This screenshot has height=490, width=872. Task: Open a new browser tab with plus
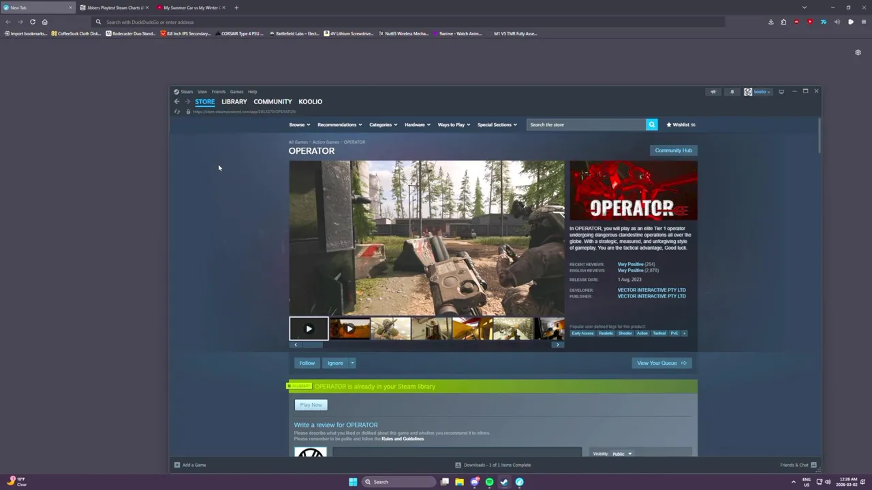click(x=236, y=7)
